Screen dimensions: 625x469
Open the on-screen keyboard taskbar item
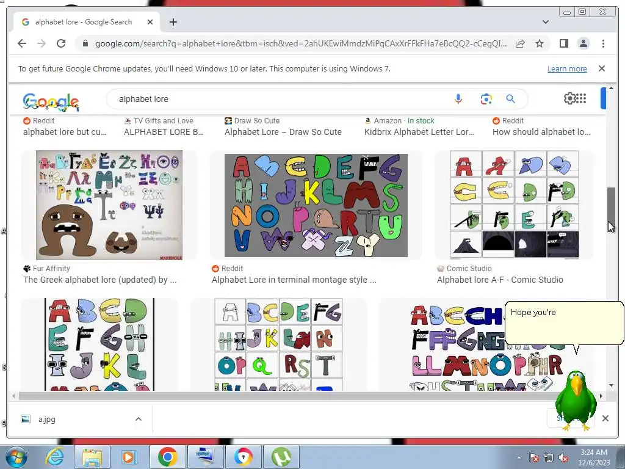tap(206, 457)
